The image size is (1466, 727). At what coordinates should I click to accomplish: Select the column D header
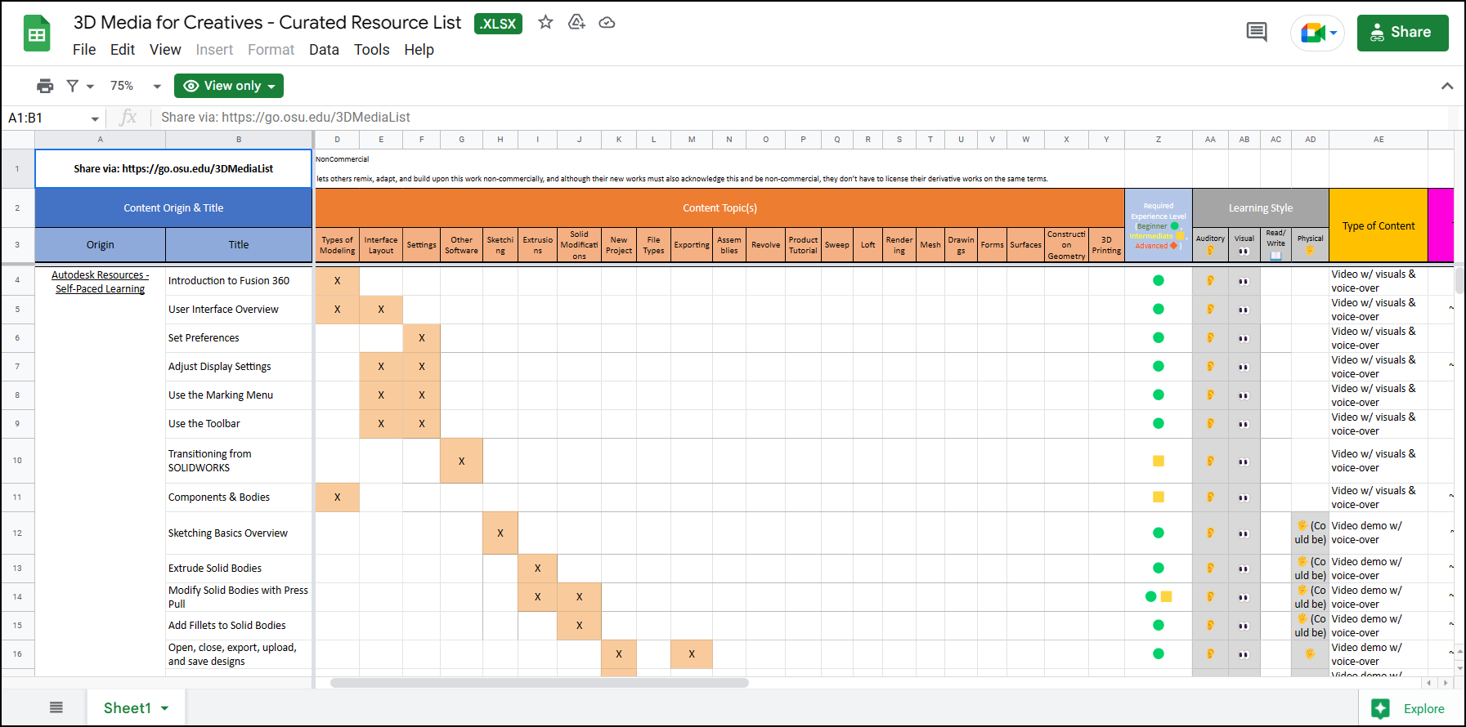[x=337, y=140]
